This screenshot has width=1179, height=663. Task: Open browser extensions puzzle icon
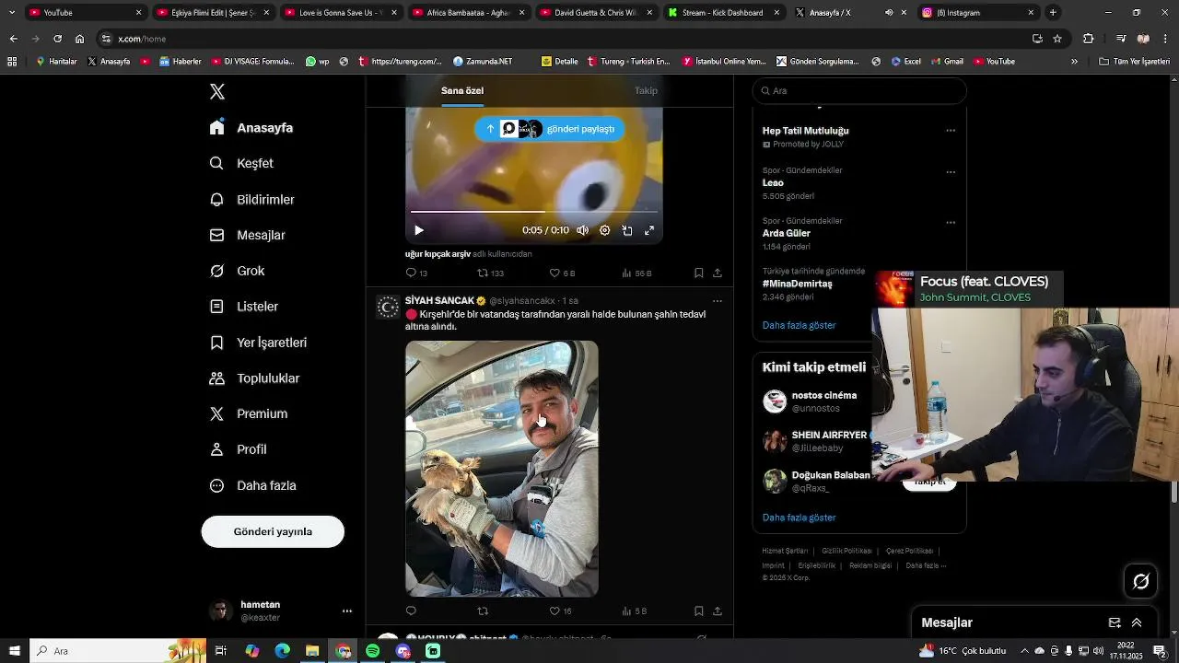click(x=1089, y=39)
